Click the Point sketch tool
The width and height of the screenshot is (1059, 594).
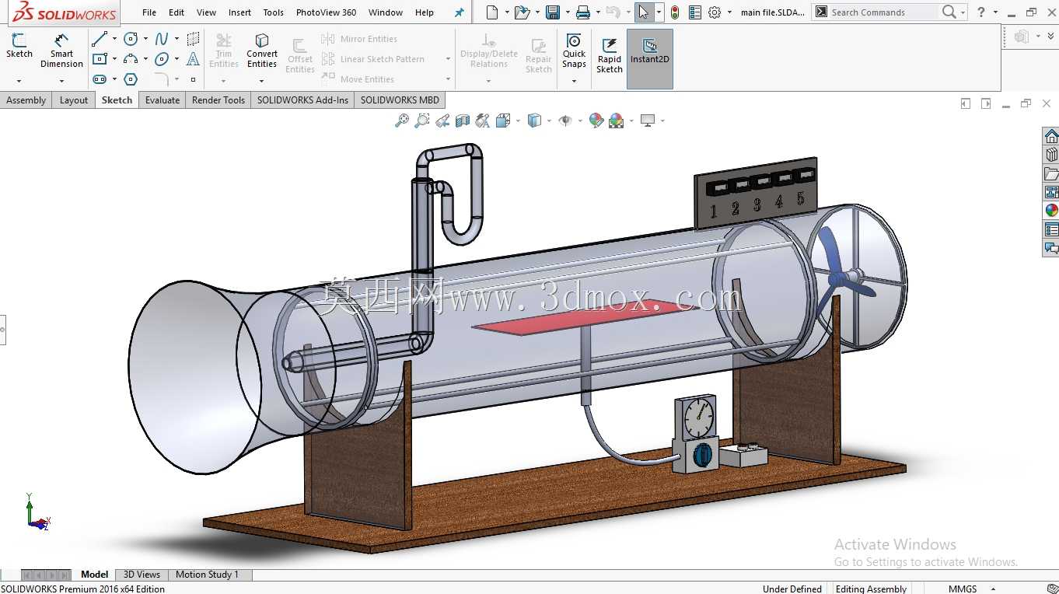pos(193,79)
